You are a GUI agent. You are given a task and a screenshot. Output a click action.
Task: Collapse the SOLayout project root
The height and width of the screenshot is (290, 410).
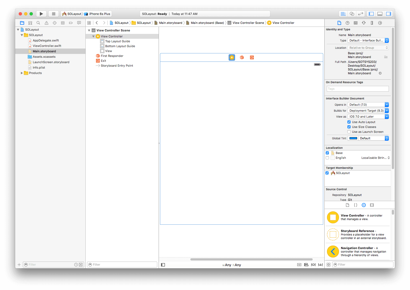tap(18, 30)
